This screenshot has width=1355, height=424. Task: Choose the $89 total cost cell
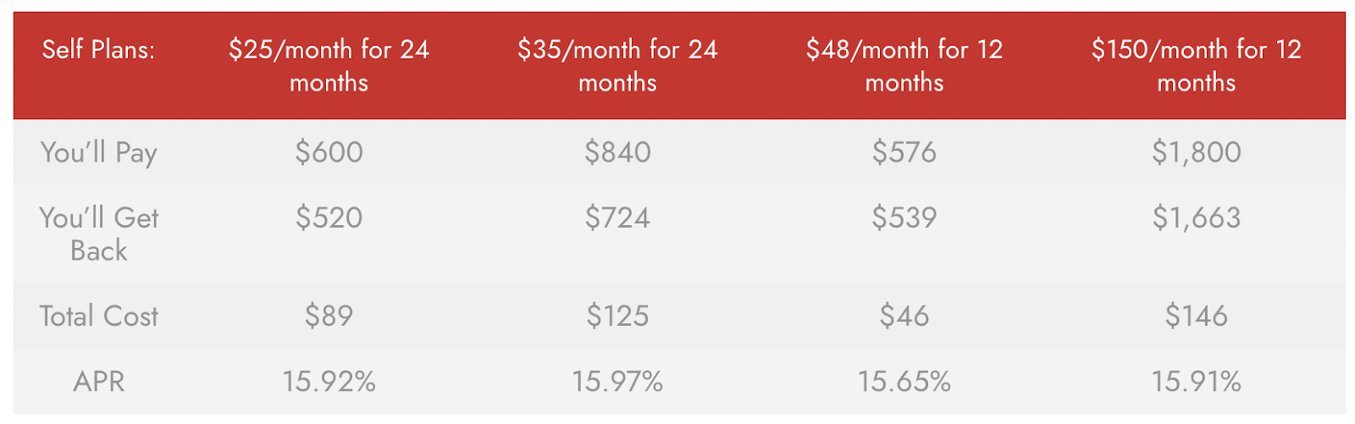coord(329,316)
